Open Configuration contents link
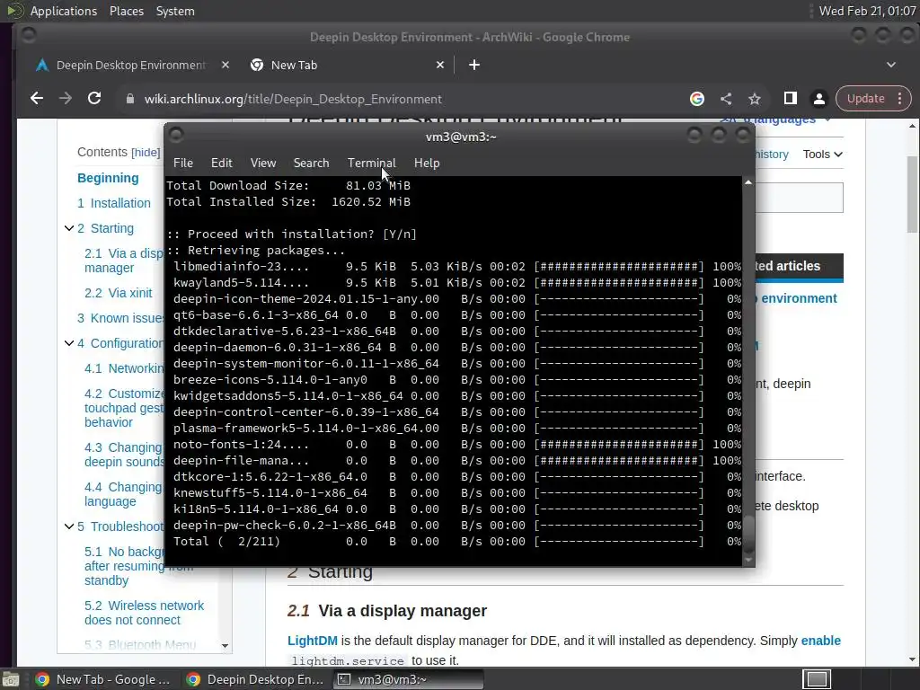The width and height of the screenshot is (920, 690). [x=120, y=343]
